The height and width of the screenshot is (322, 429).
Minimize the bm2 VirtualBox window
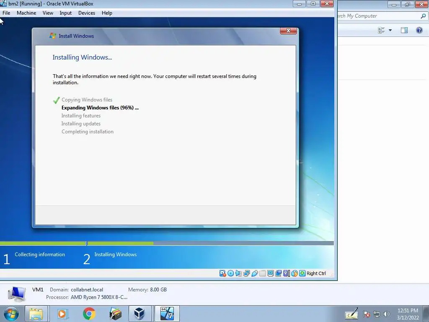coord(299,4)
